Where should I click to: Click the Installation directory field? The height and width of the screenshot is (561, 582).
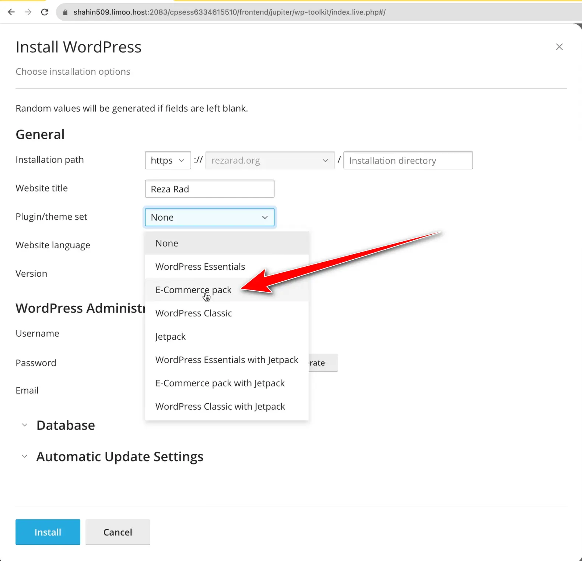coord(408,161)
